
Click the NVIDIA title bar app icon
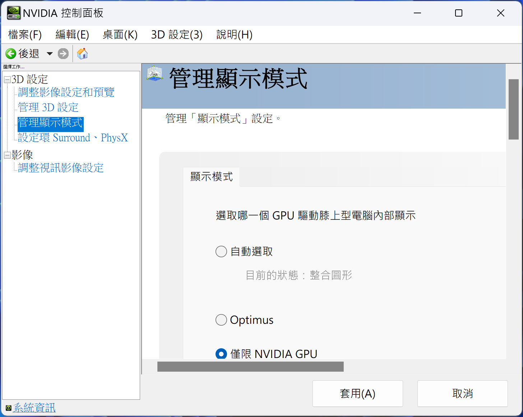tap(14, 13)
